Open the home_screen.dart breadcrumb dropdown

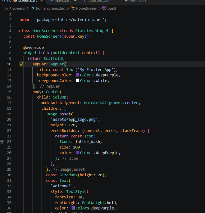(51, 8)
